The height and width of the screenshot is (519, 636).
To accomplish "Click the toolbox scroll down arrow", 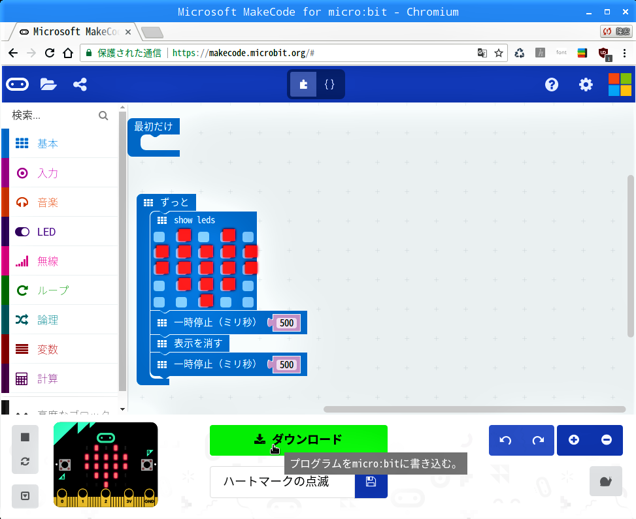I will (x=122, y=409).
